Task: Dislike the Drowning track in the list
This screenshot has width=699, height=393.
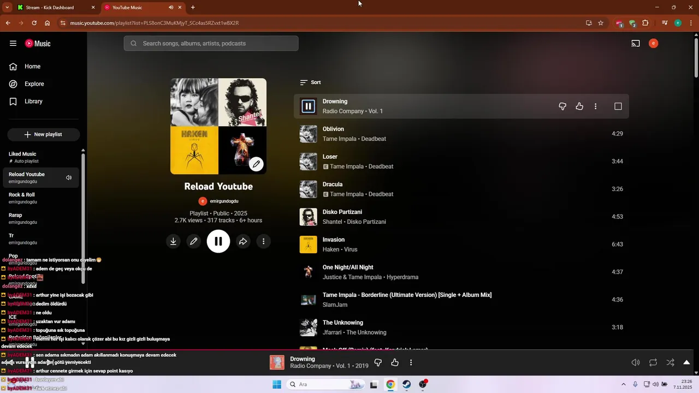Action: coord(562,106)
